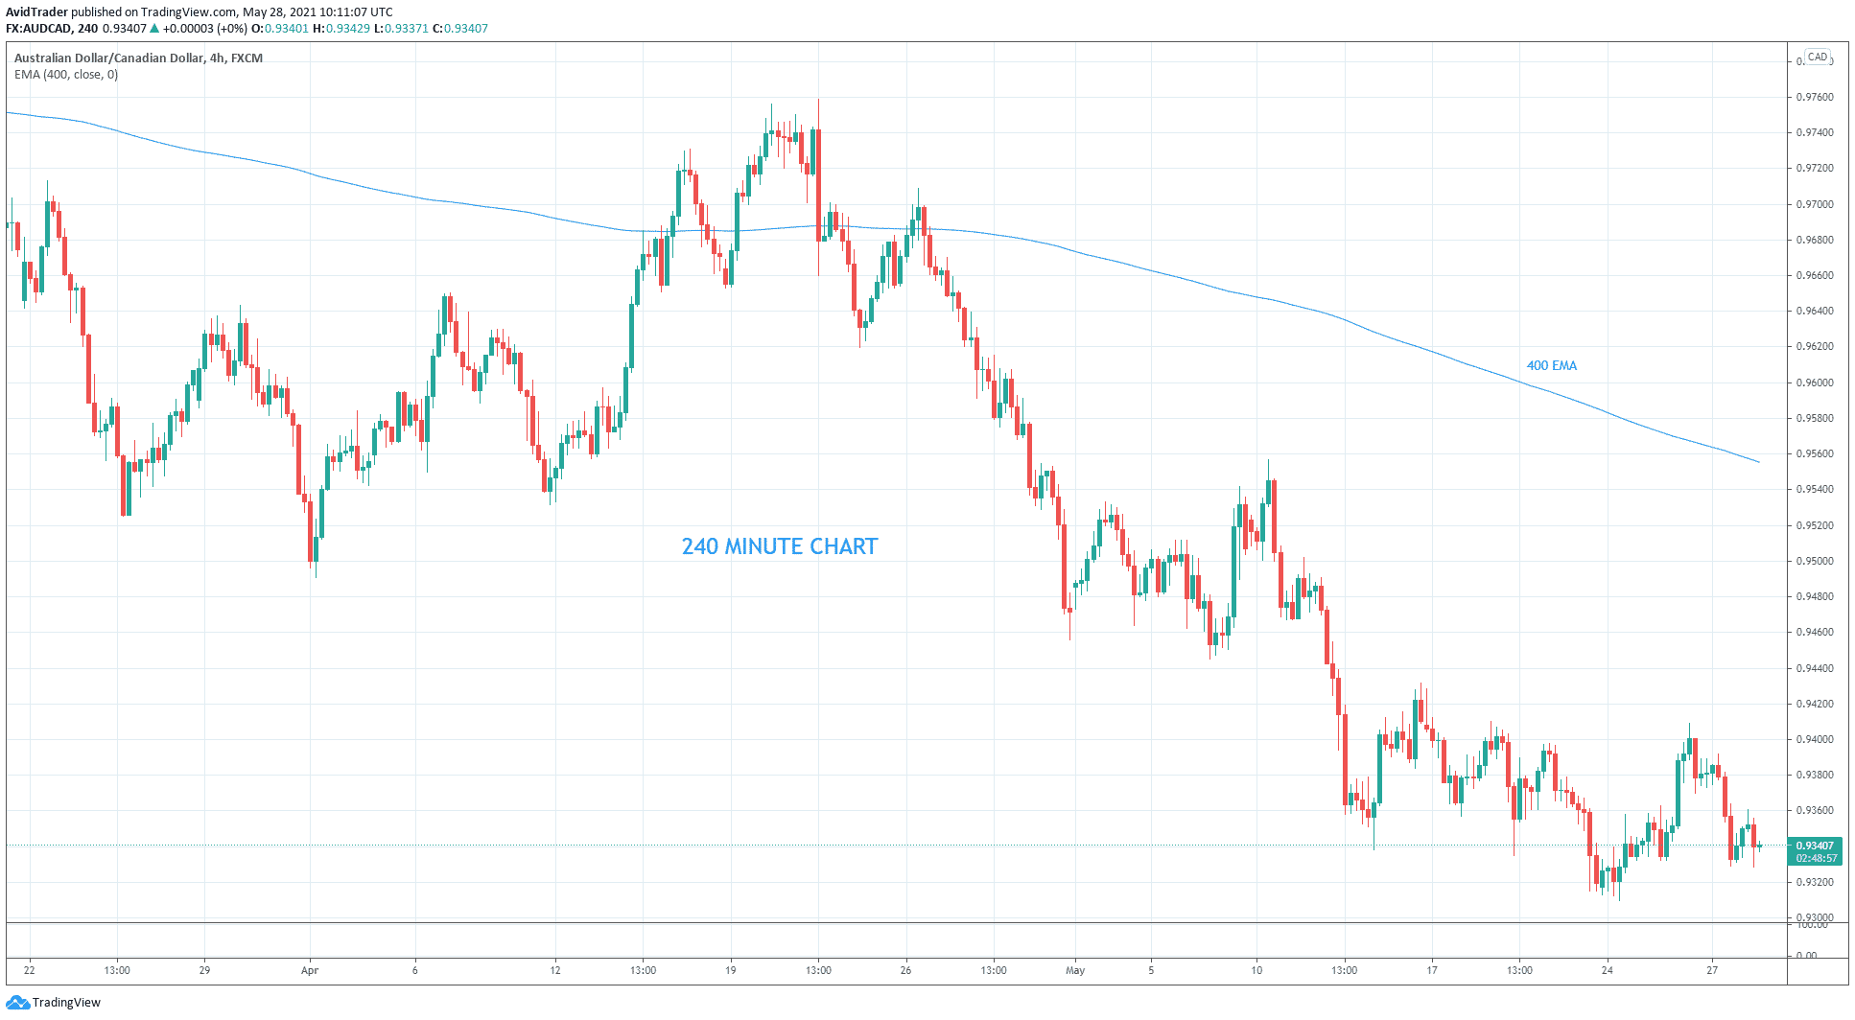
Task: Click the TradingView text link
Action: pos(66,1003)
